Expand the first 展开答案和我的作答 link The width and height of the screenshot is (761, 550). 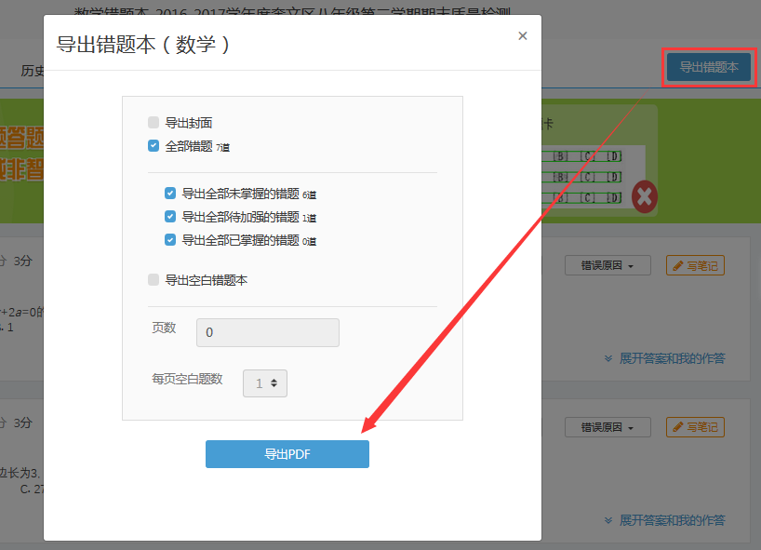[x=665, y=358]
